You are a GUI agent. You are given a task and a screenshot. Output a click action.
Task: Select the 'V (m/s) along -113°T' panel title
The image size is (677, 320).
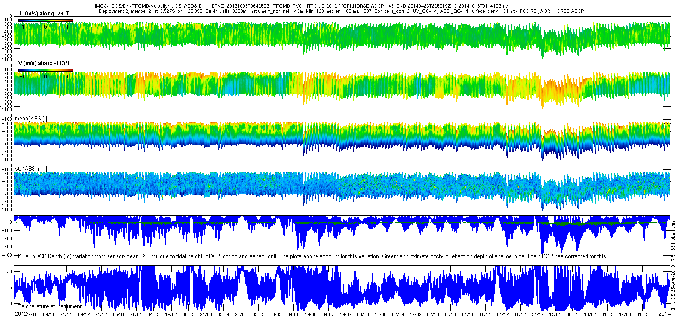[x=44, y=63]
